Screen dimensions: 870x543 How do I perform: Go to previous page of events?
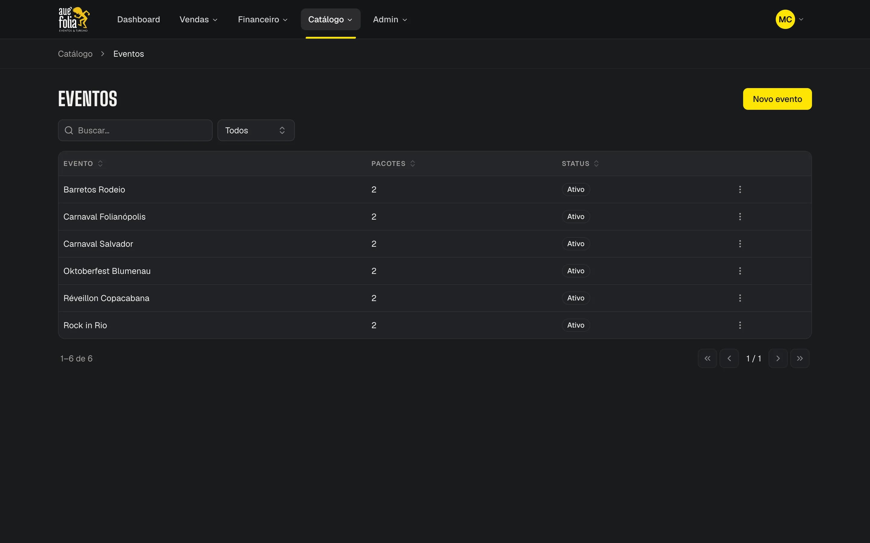point(729,358)
